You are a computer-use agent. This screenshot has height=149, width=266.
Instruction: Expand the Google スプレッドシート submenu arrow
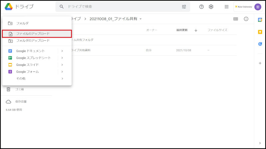[x=62, y=58]
